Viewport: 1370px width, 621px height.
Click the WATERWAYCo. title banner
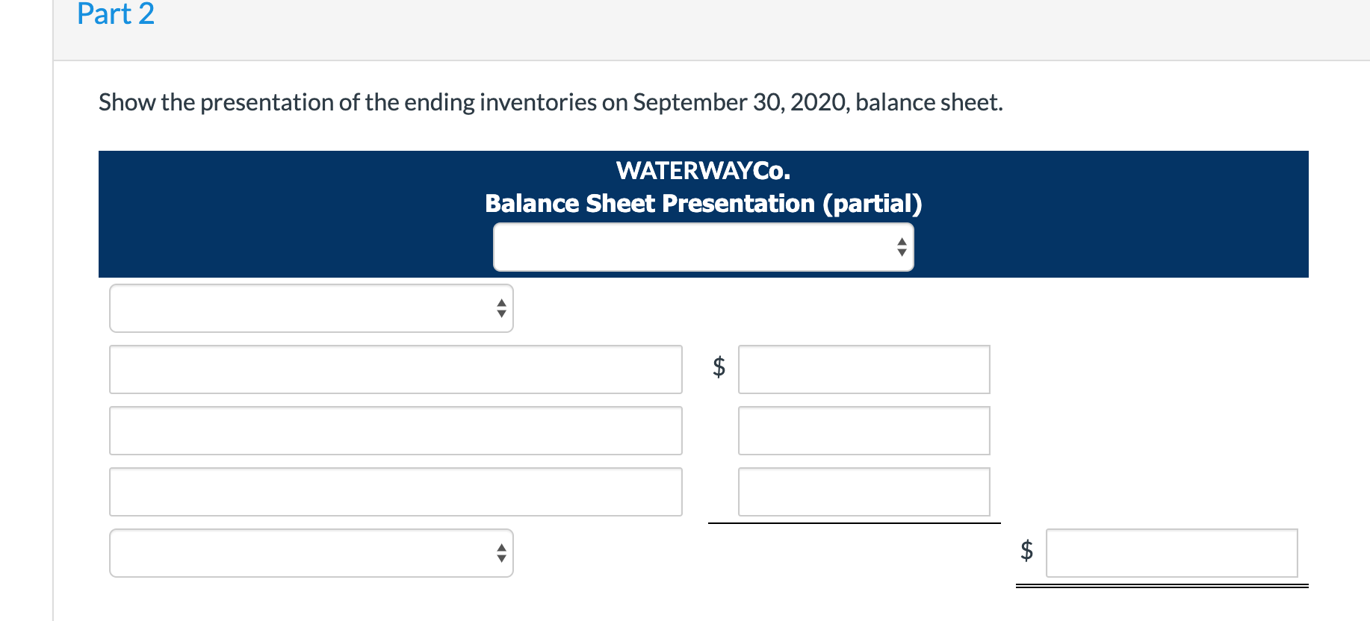(703, 170)
